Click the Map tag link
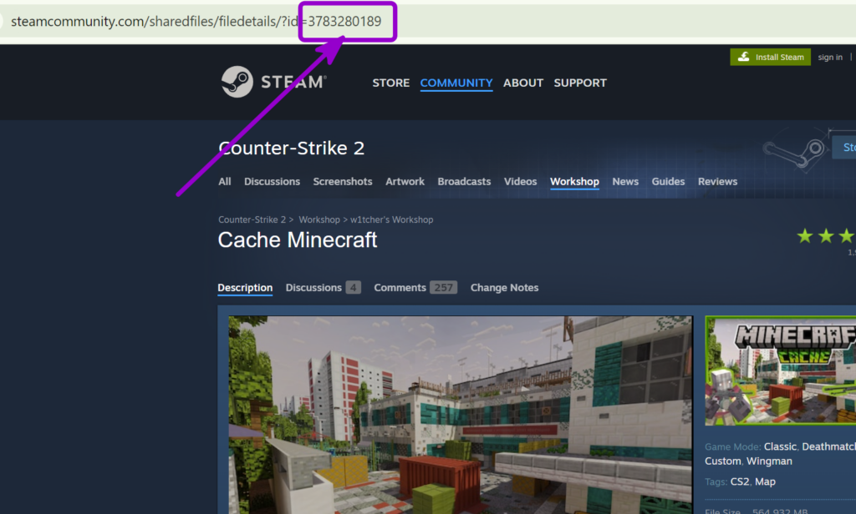The width and height of the screenshot is (856, 514). coord(765,481)
